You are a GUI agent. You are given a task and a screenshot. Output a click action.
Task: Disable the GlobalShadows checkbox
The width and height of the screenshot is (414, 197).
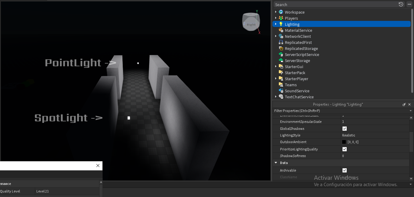click(x=344, y=129)
